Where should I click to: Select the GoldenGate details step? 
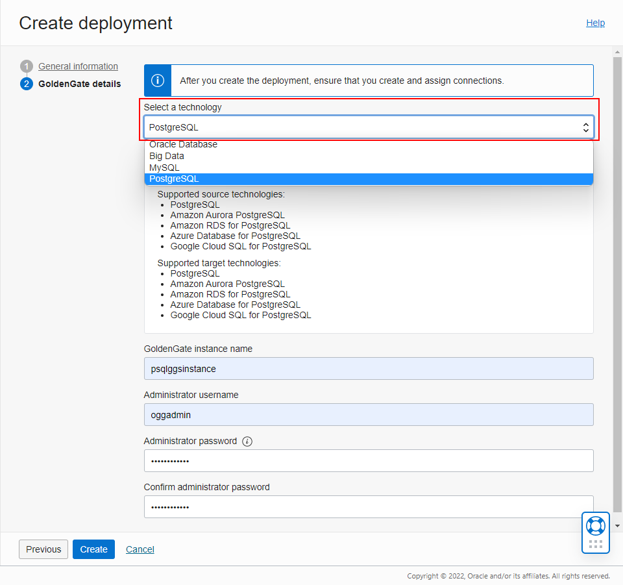[79, 84]
